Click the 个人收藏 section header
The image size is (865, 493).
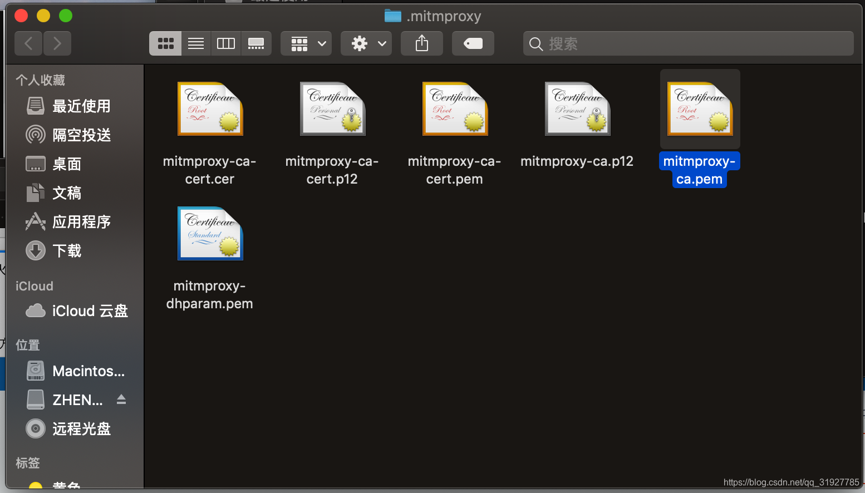[x=41, y=80]
